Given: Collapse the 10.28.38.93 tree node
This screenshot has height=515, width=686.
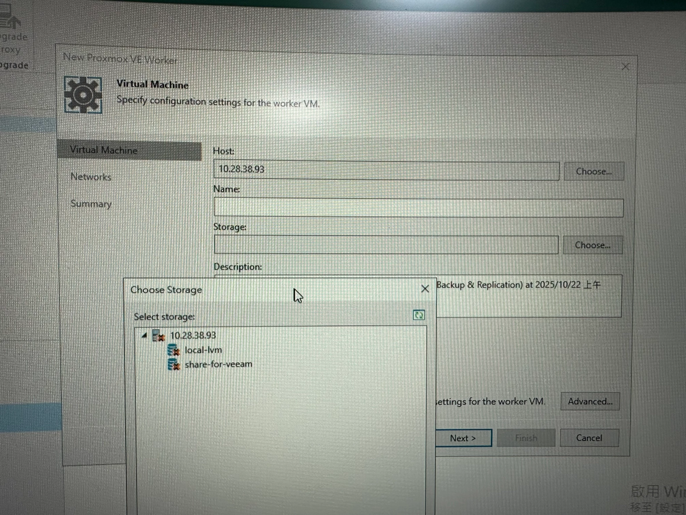Looking at the screenshot, I should coord(144,335).
